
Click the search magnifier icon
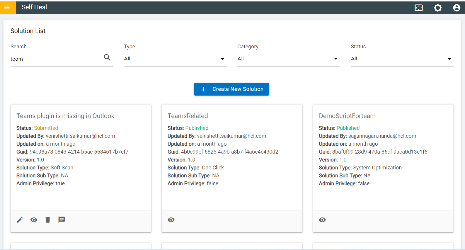pyautogui.click(x=107, y=58)
